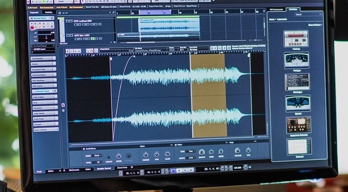Open the AudioWarp Mode dropdown

pos(97,156)
